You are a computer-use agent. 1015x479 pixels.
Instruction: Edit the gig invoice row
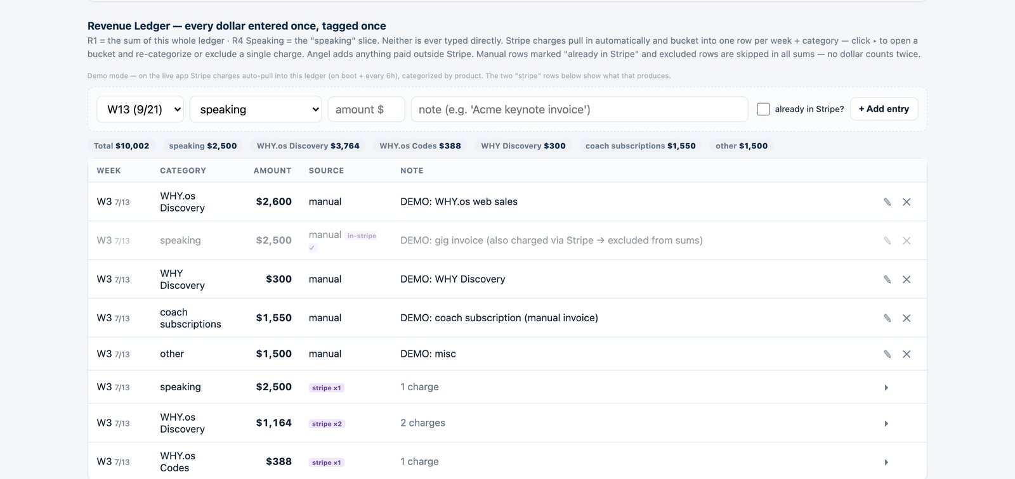tap(887, 241)
